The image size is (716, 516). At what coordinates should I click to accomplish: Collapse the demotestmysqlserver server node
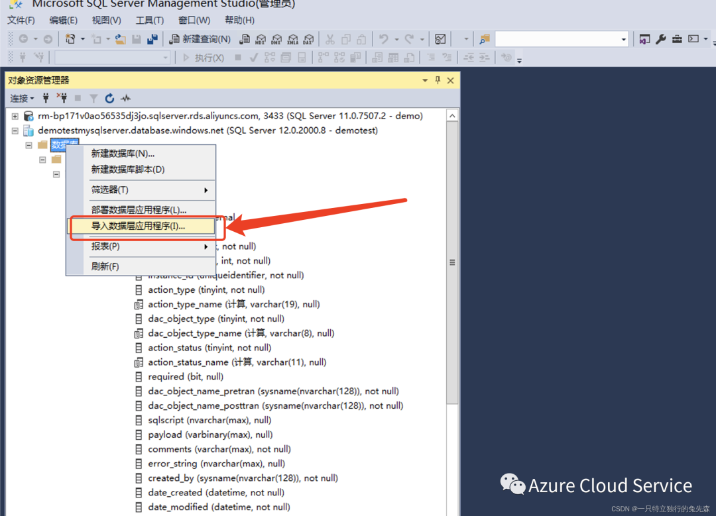15,130
